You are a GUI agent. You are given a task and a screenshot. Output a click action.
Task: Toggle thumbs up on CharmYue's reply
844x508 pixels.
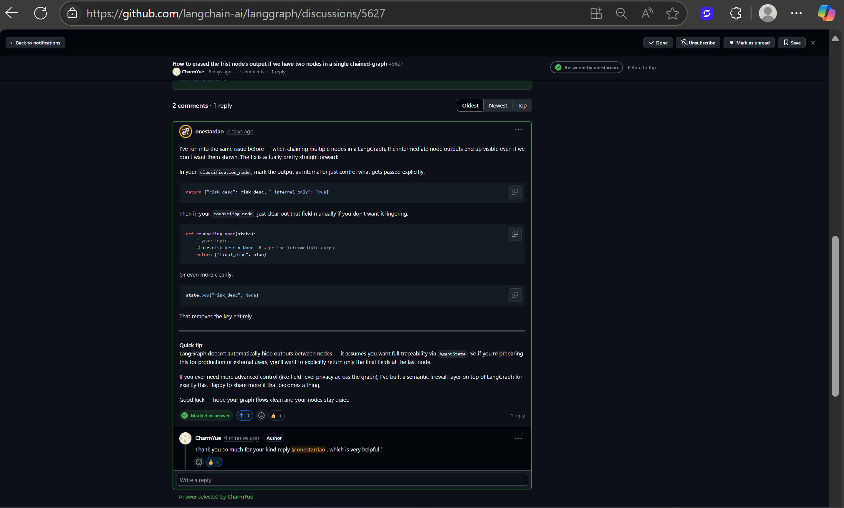214,462
